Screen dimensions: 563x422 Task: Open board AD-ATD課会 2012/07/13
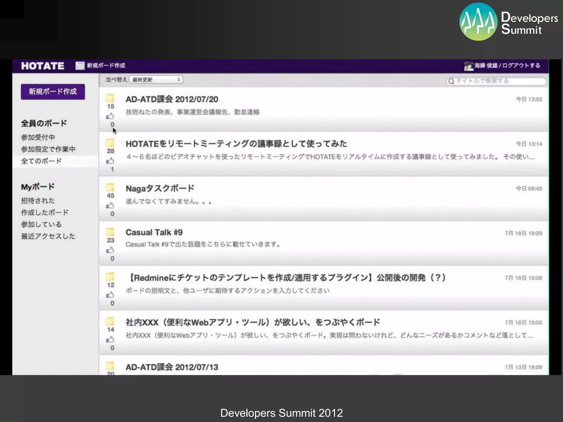click(x=172, y=367)
